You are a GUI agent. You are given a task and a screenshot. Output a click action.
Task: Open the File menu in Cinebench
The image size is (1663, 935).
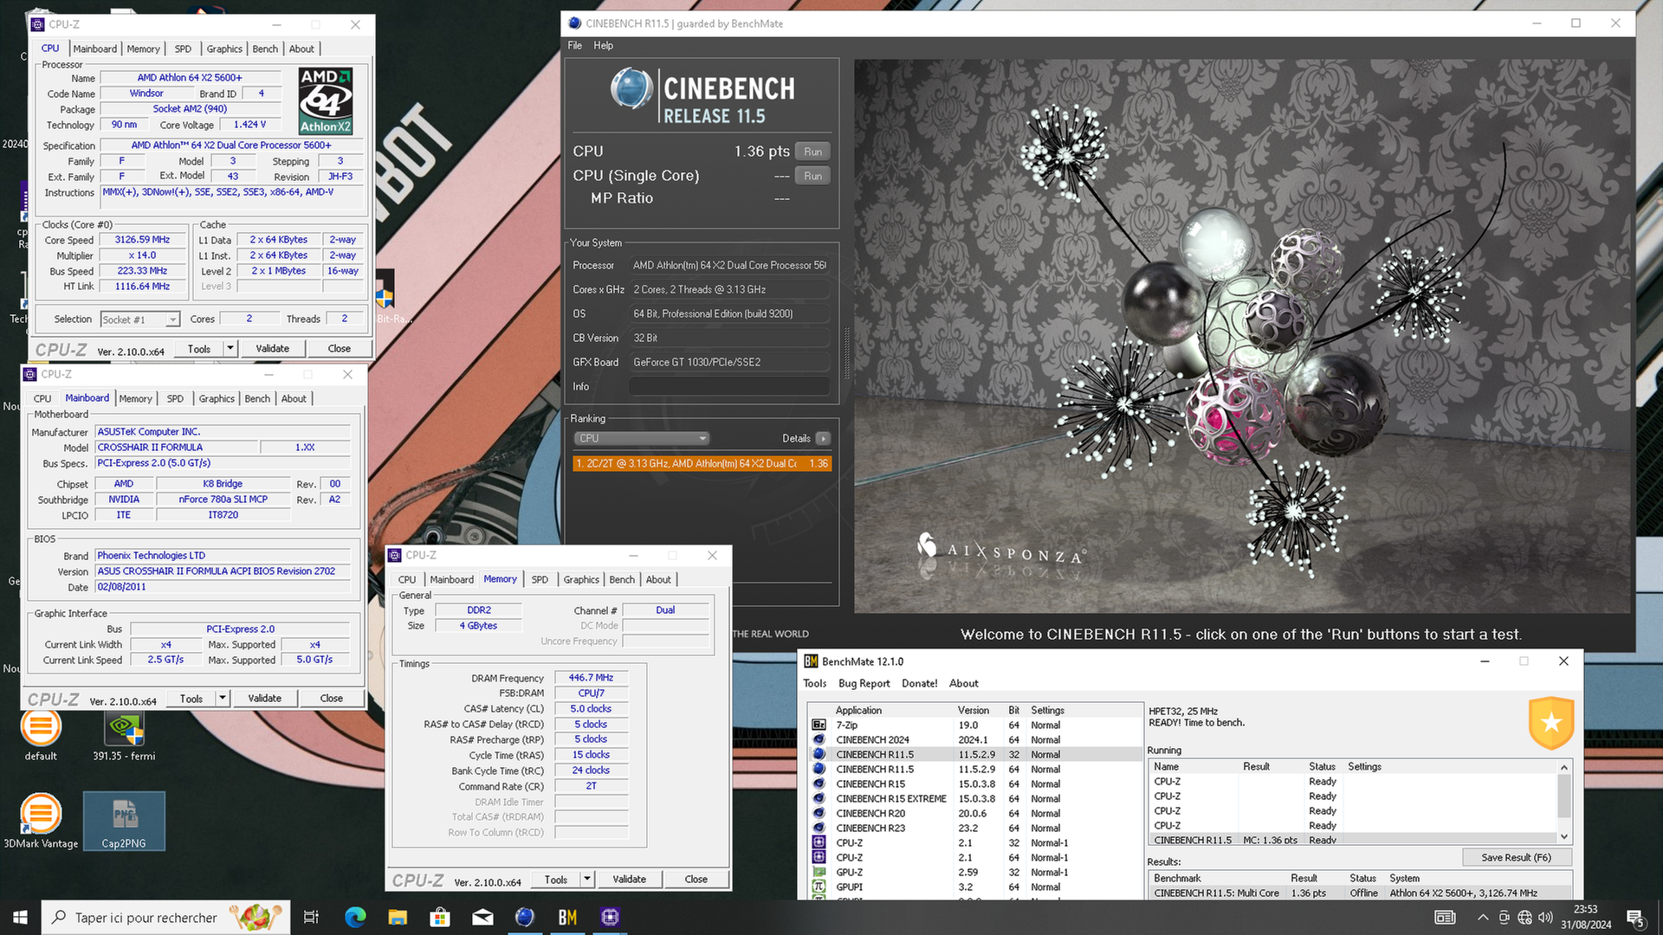tap(574, 45)
